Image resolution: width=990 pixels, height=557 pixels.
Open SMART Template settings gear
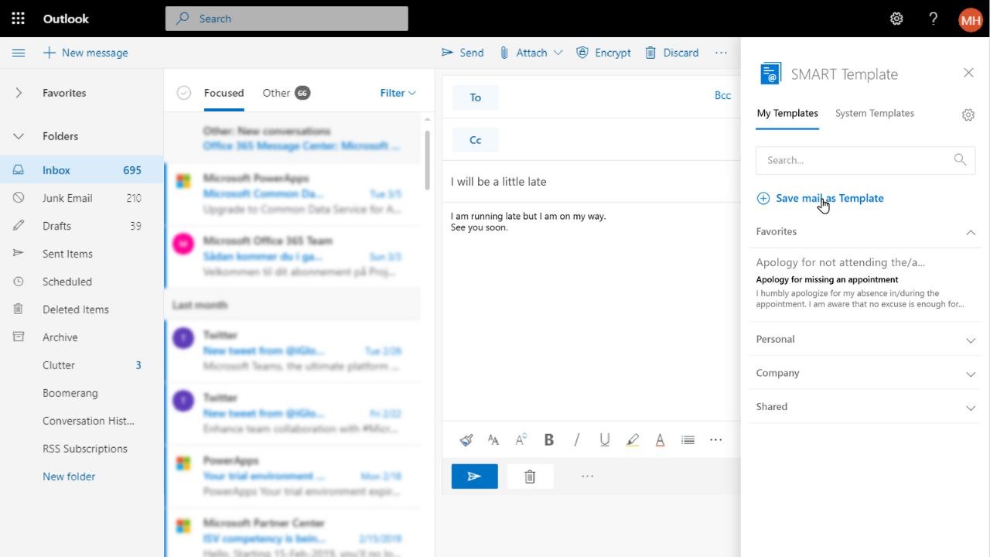968,114
